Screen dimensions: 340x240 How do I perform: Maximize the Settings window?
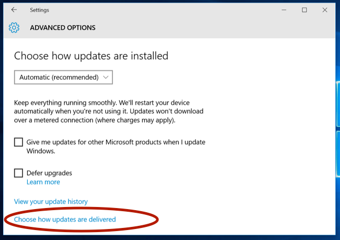coord(304,10)
